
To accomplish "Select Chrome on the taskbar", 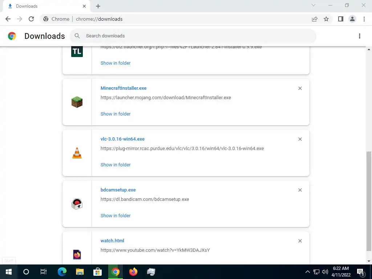I will pos(116,272).
